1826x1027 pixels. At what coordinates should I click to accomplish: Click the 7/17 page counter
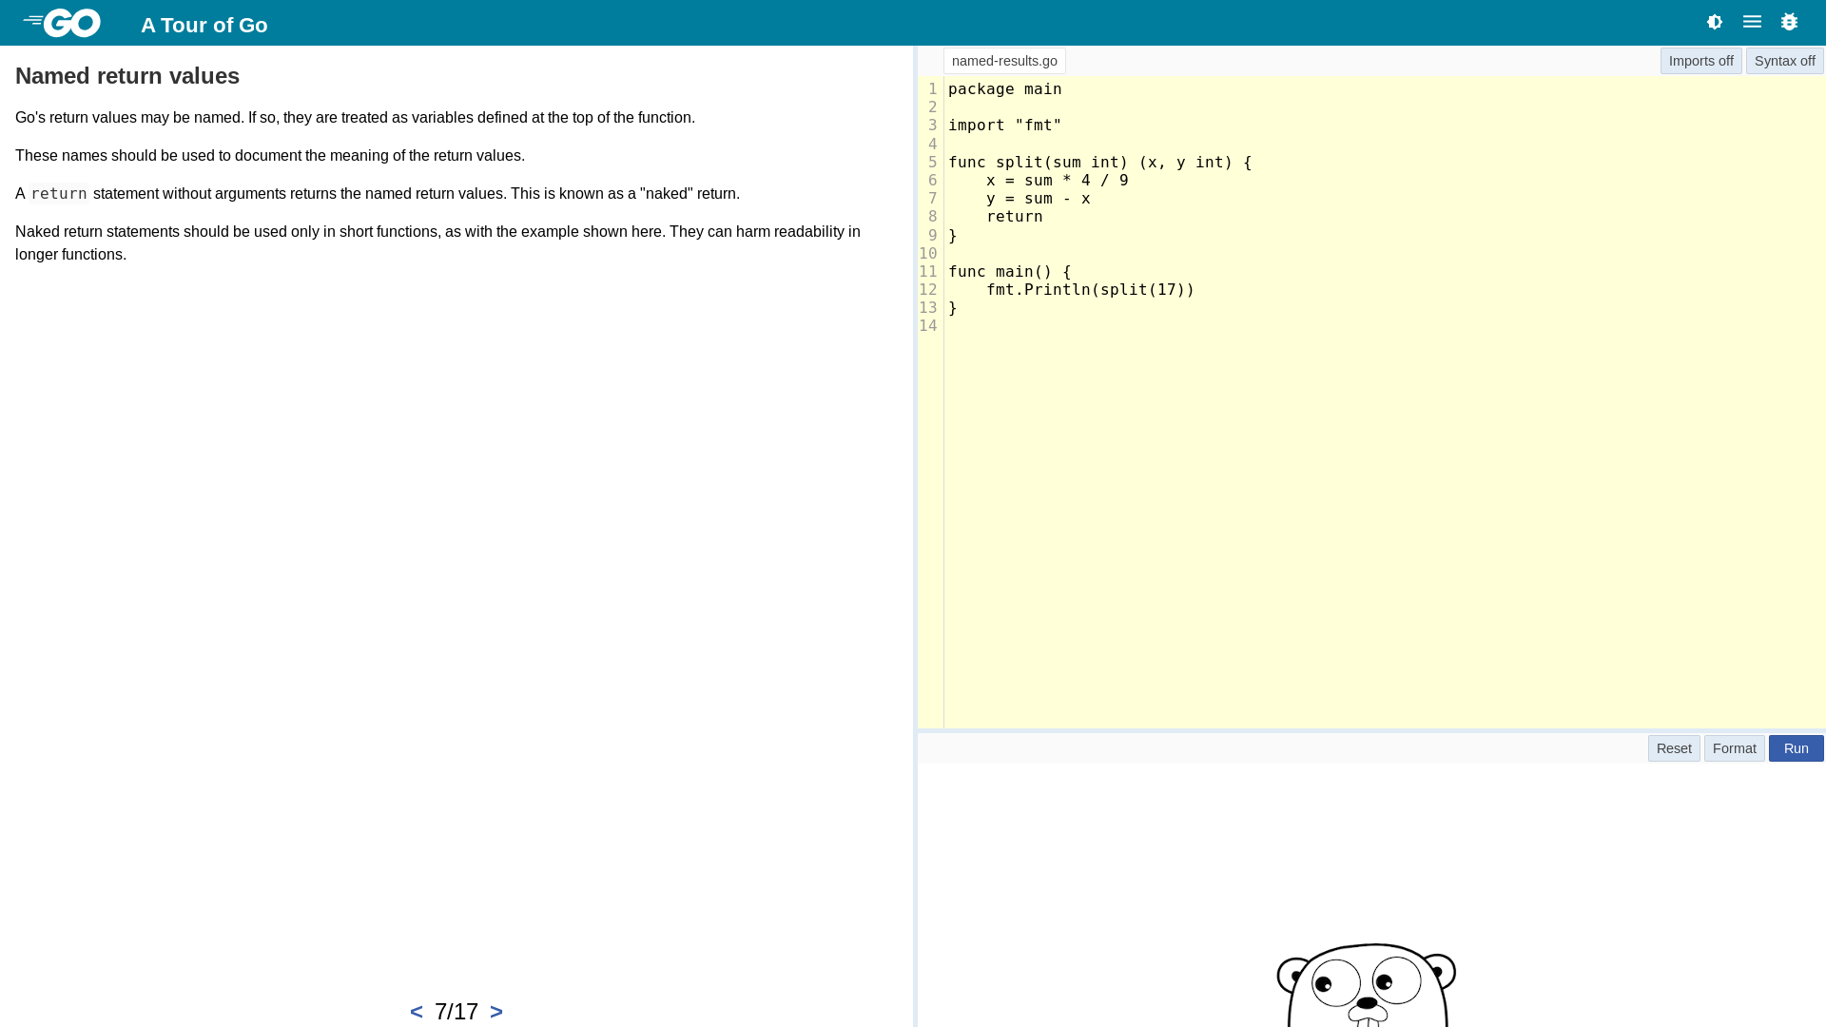456,1011
